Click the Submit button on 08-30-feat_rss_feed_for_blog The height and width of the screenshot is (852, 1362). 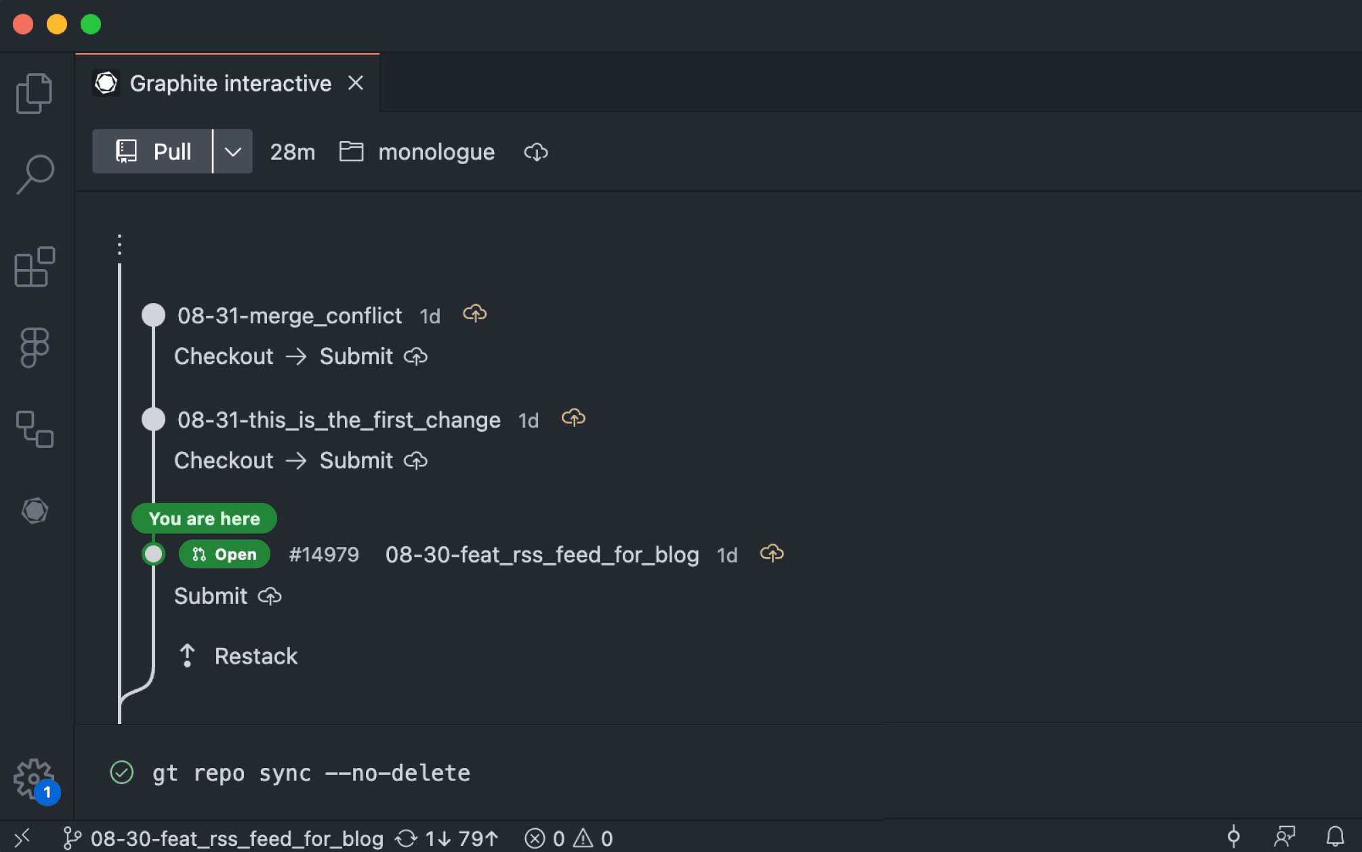210,596
